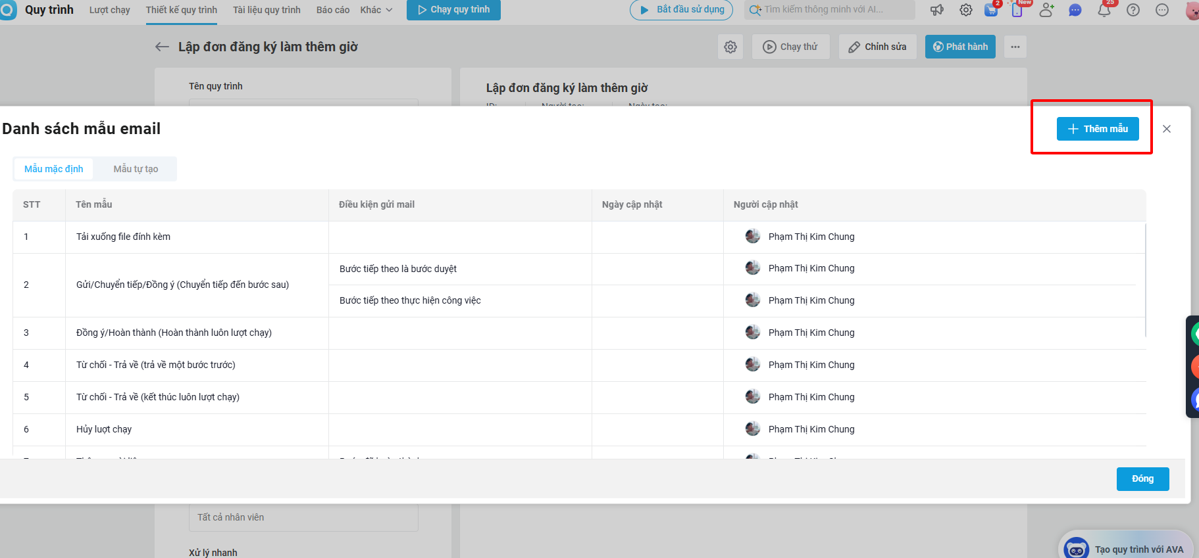Click the Thêm mẫu button

[1098, 129]
